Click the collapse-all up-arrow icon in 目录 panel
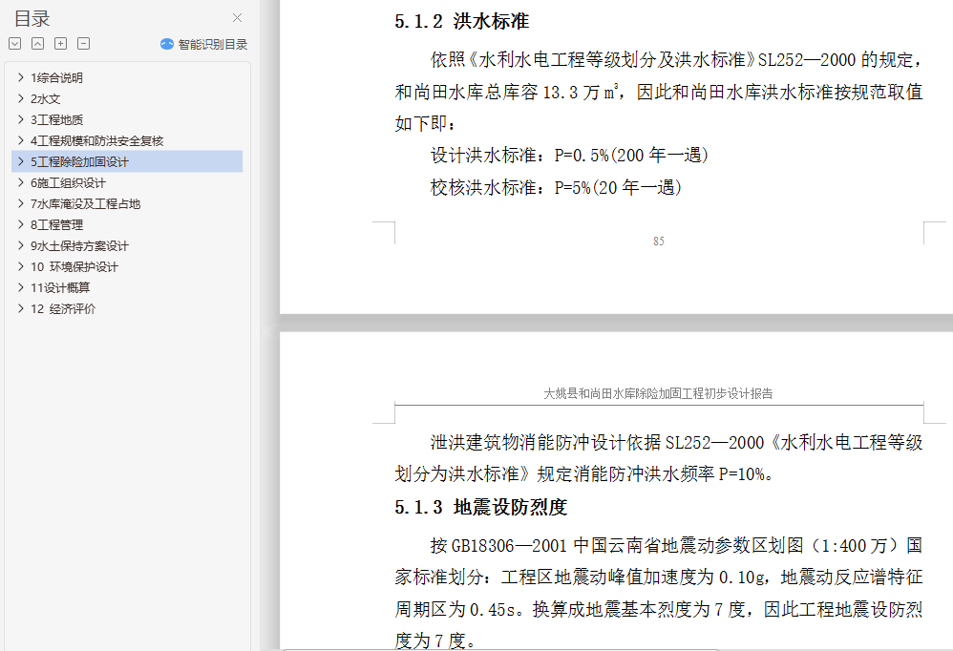 pyautogui.click(x=37, y=44)
